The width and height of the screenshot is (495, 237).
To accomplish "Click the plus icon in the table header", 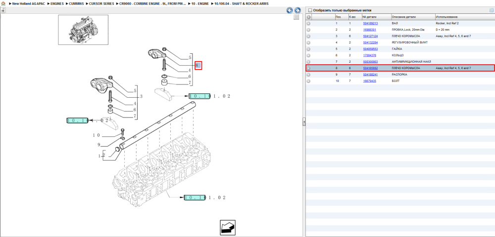I will coord(309,17).
